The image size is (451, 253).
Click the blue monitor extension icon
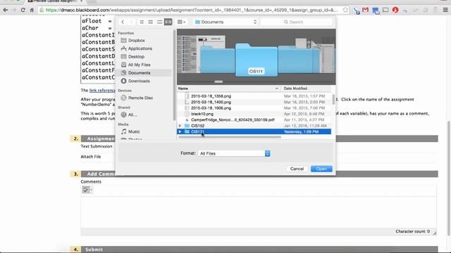point(376,11)
